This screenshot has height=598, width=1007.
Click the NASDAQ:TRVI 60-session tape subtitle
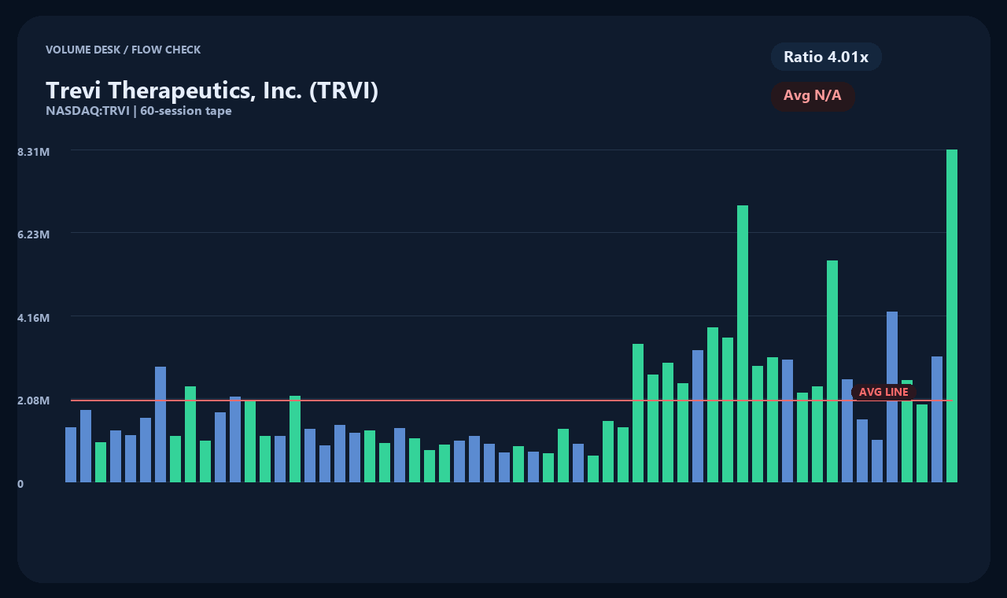pyautogui.click(x=138, y=111)
